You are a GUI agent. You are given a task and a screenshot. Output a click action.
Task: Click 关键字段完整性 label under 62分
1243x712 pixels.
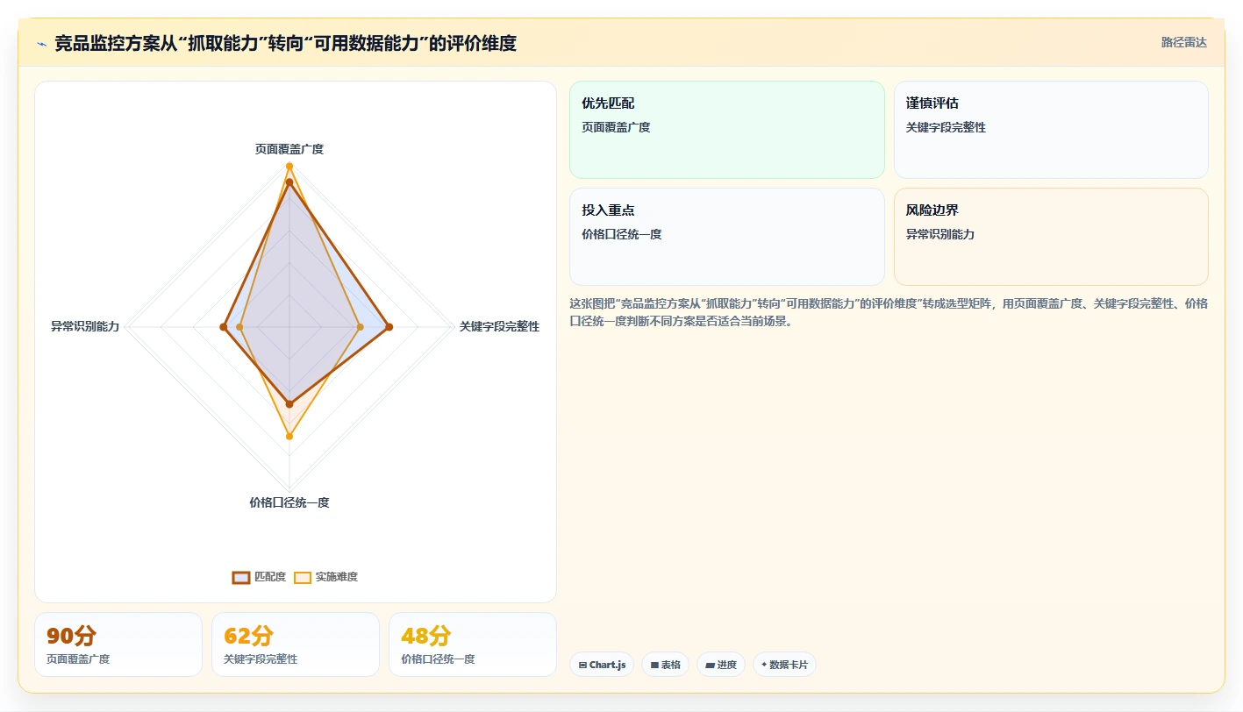[x=261, y=659]
